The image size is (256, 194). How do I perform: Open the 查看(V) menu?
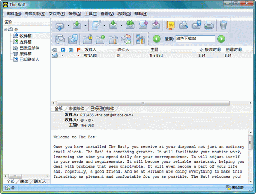pos(107,14)
